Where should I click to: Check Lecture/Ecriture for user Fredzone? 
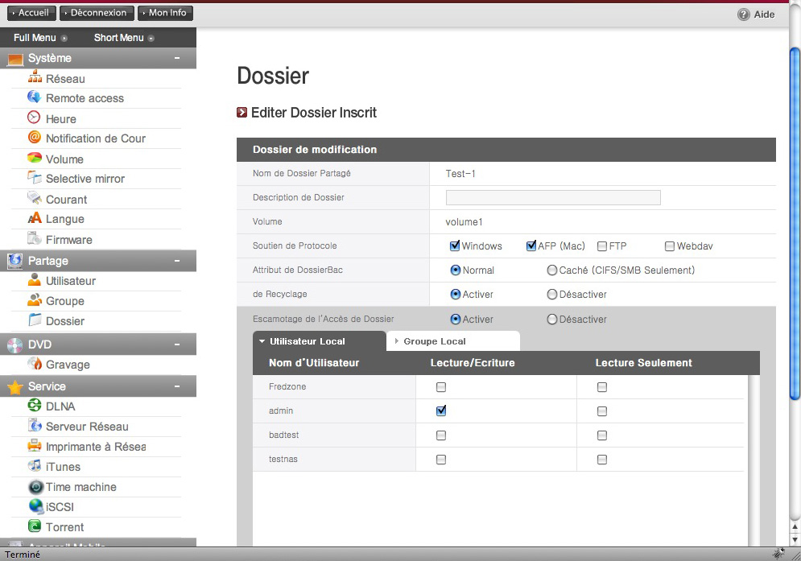click(440, 387)
